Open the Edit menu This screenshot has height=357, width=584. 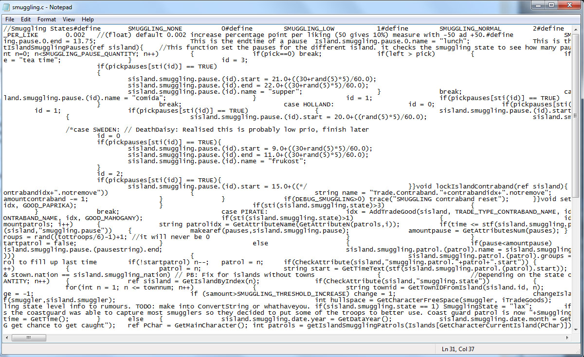pos(26,19)
